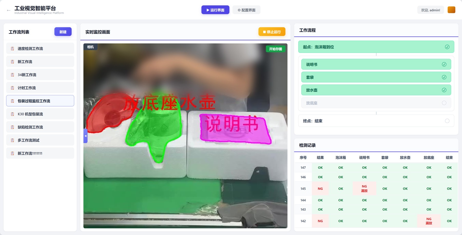Click 起点：泡沫箱到位 workflow step
Viewport: 462px width, 235px height.
[x=376, y=47]
